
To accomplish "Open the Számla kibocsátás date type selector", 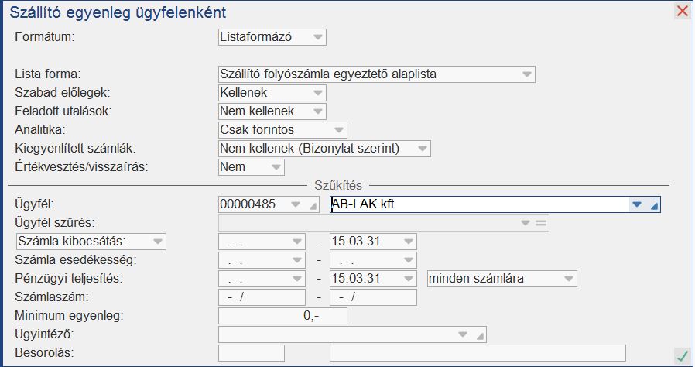I will [157, 242].
